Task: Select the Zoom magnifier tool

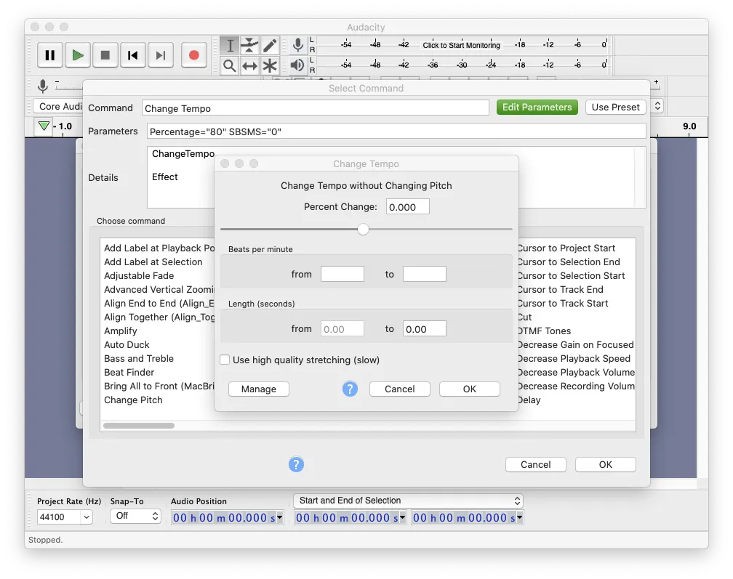Action: [x=230, y=66]
